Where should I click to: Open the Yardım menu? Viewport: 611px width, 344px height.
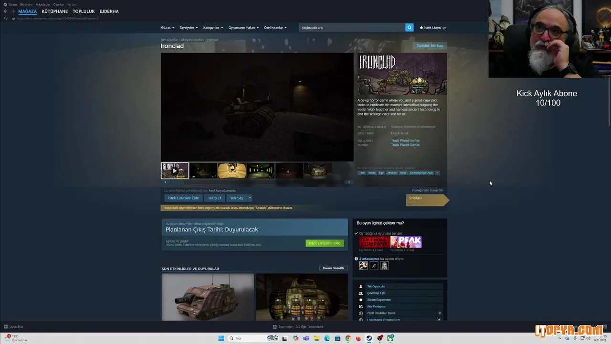[72, 4]
